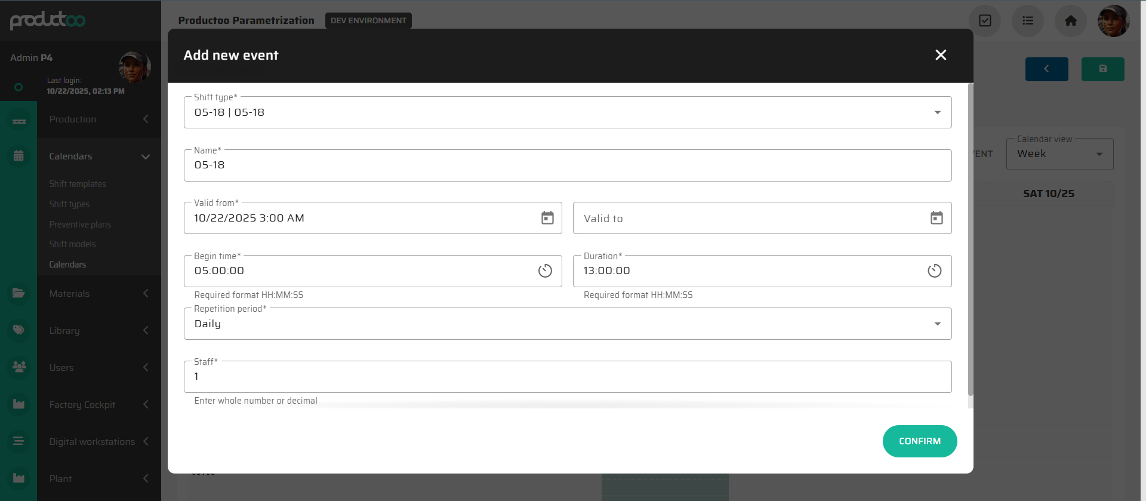This screenshot has height=501, width=1146.
Task: Open the list menu icon in the top bar
Action: 1027,21
